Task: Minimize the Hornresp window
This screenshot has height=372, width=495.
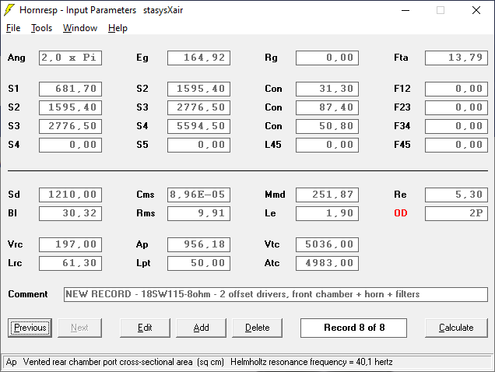Action: pyautogui.click(x=405, y=10)
